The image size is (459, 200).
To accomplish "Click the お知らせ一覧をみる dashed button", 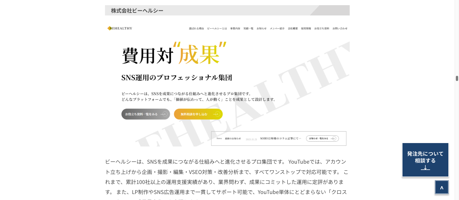I will [x=322, y=138].
